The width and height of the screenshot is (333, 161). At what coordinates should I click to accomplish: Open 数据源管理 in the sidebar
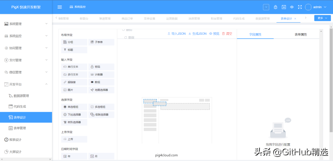(26, 96)
